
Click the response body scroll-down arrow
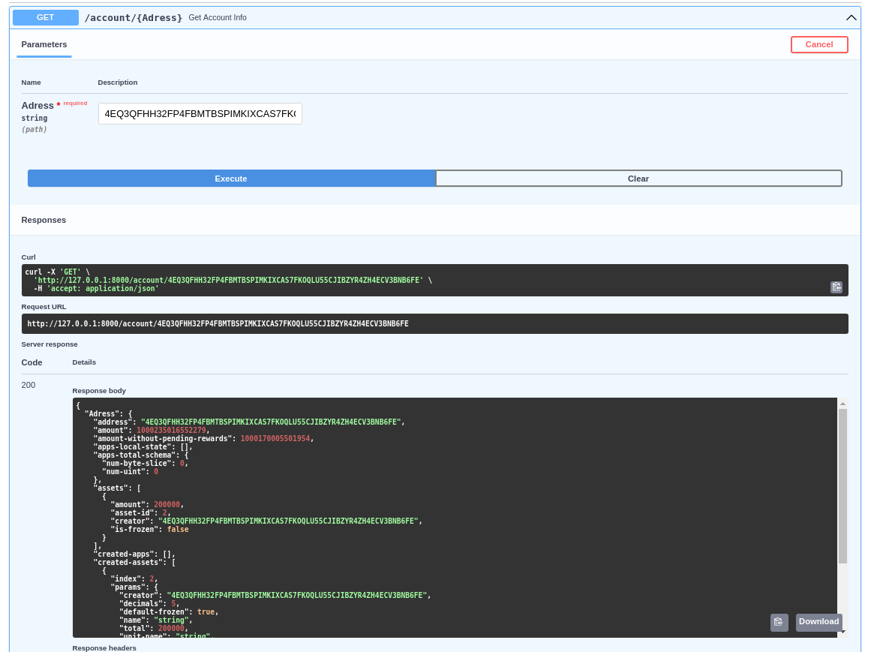point(842,632)
